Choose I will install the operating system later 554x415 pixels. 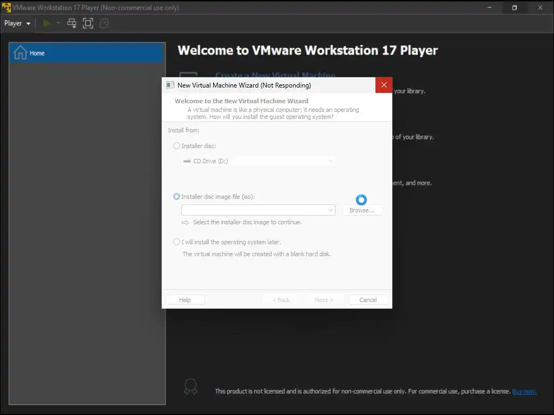[176, 242]
